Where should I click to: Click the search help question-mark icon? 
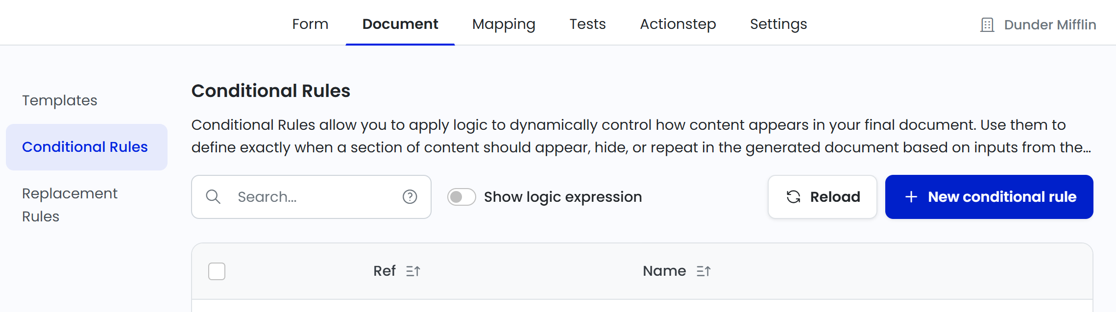[x=410, y=197]
